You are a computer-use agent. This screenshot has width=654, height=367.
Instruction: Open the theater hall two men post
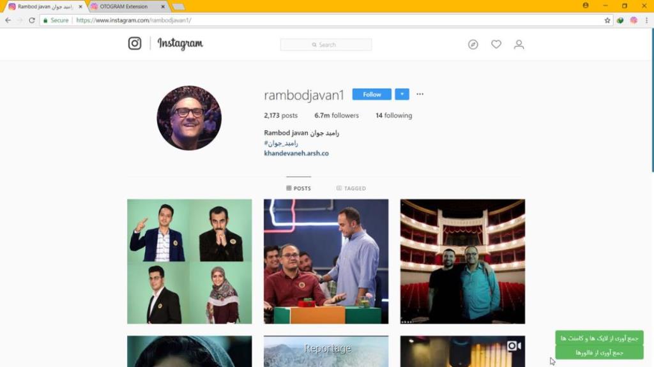coord(462,262)
